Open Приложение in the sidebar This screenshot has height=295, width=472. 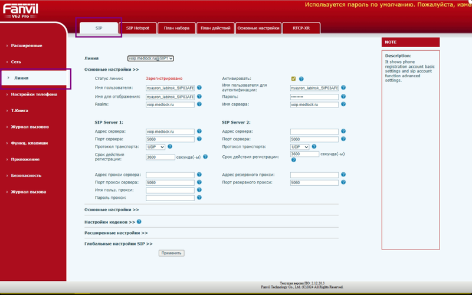pos(25,159)
